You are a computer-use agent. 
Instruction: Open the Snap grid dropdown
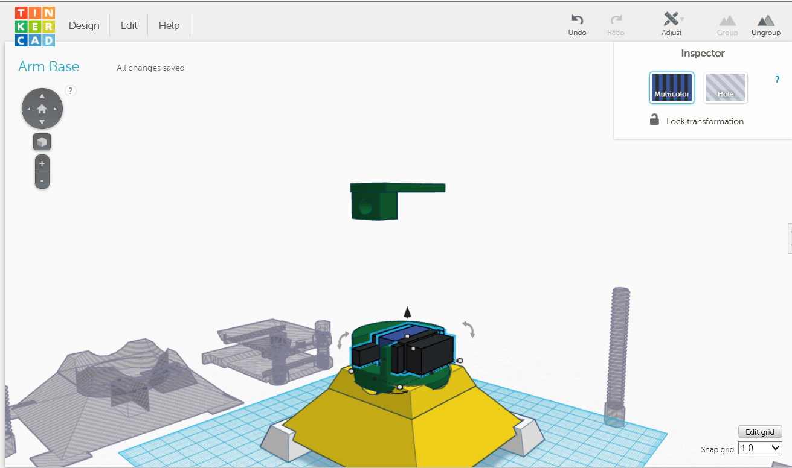(759, 447)
